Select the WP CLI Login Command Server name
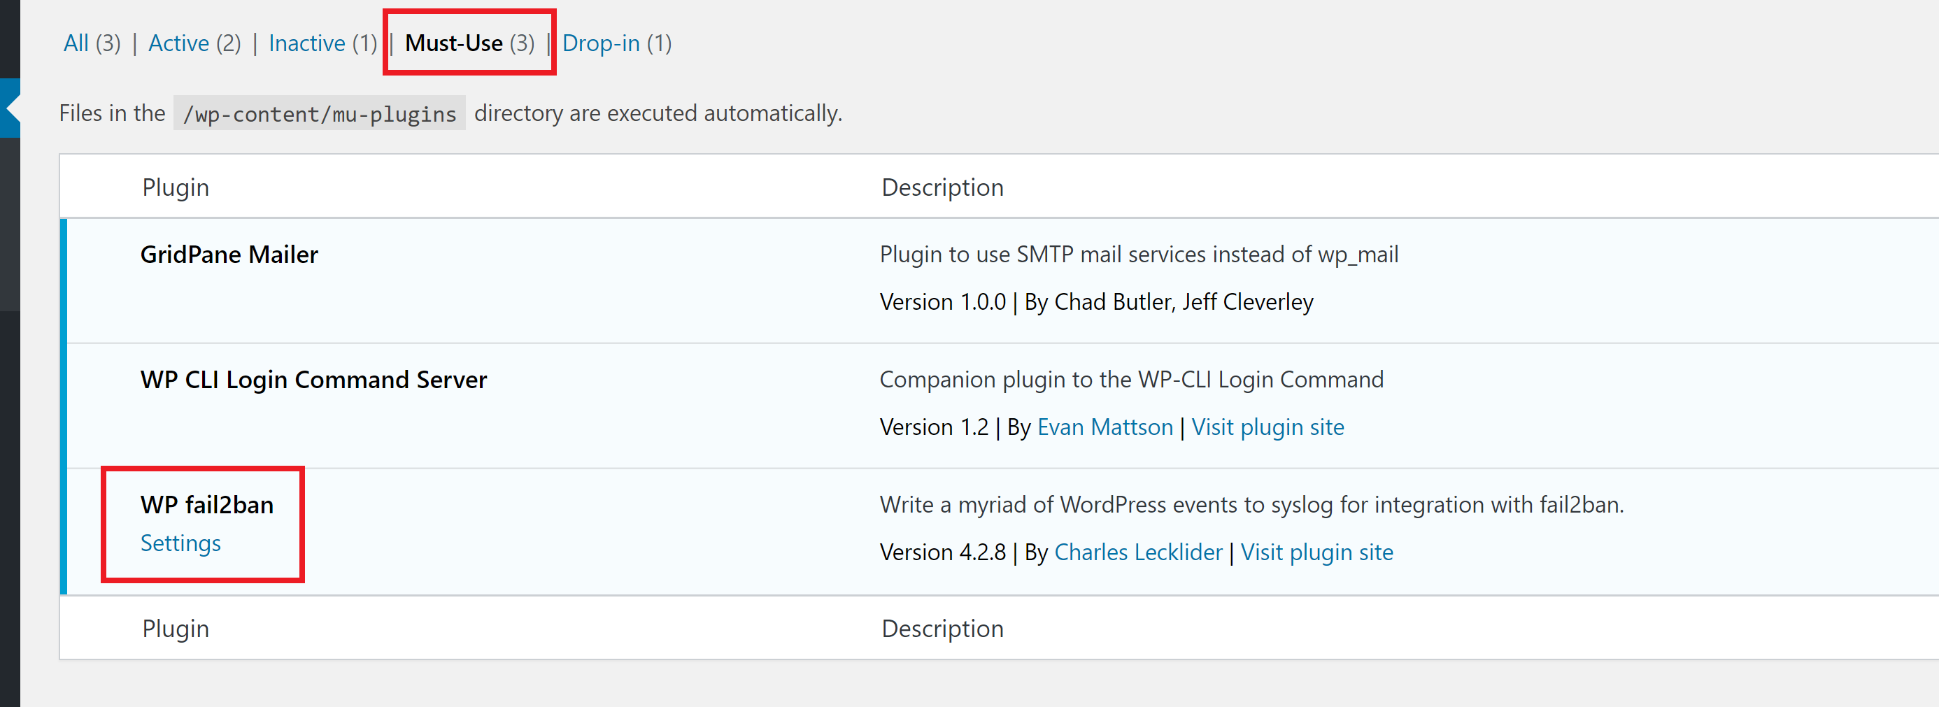 point(313,380)
